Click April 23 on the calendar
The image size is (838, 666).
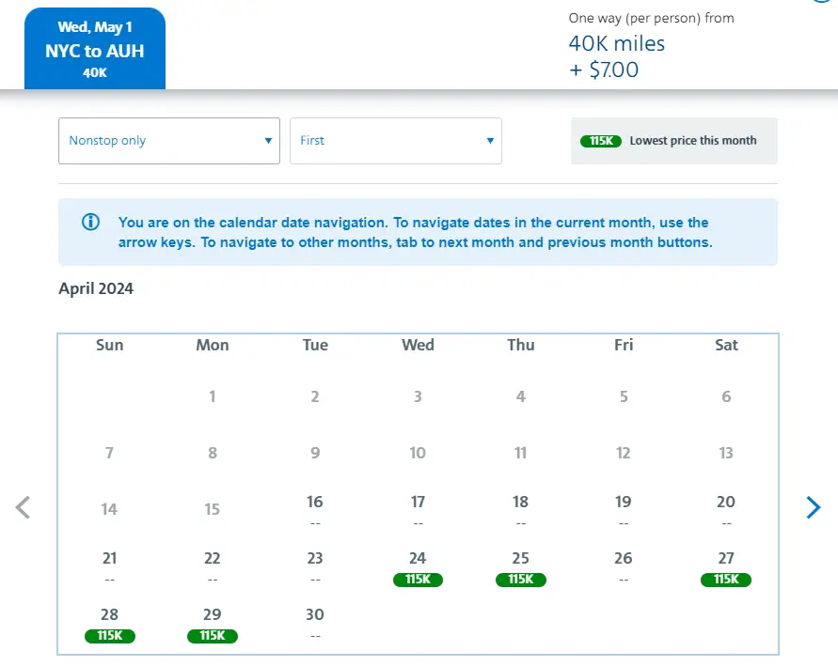coord(315,566)
